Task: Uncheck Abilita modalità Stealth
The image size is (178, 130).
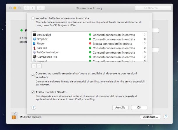Action: (33, 92)
